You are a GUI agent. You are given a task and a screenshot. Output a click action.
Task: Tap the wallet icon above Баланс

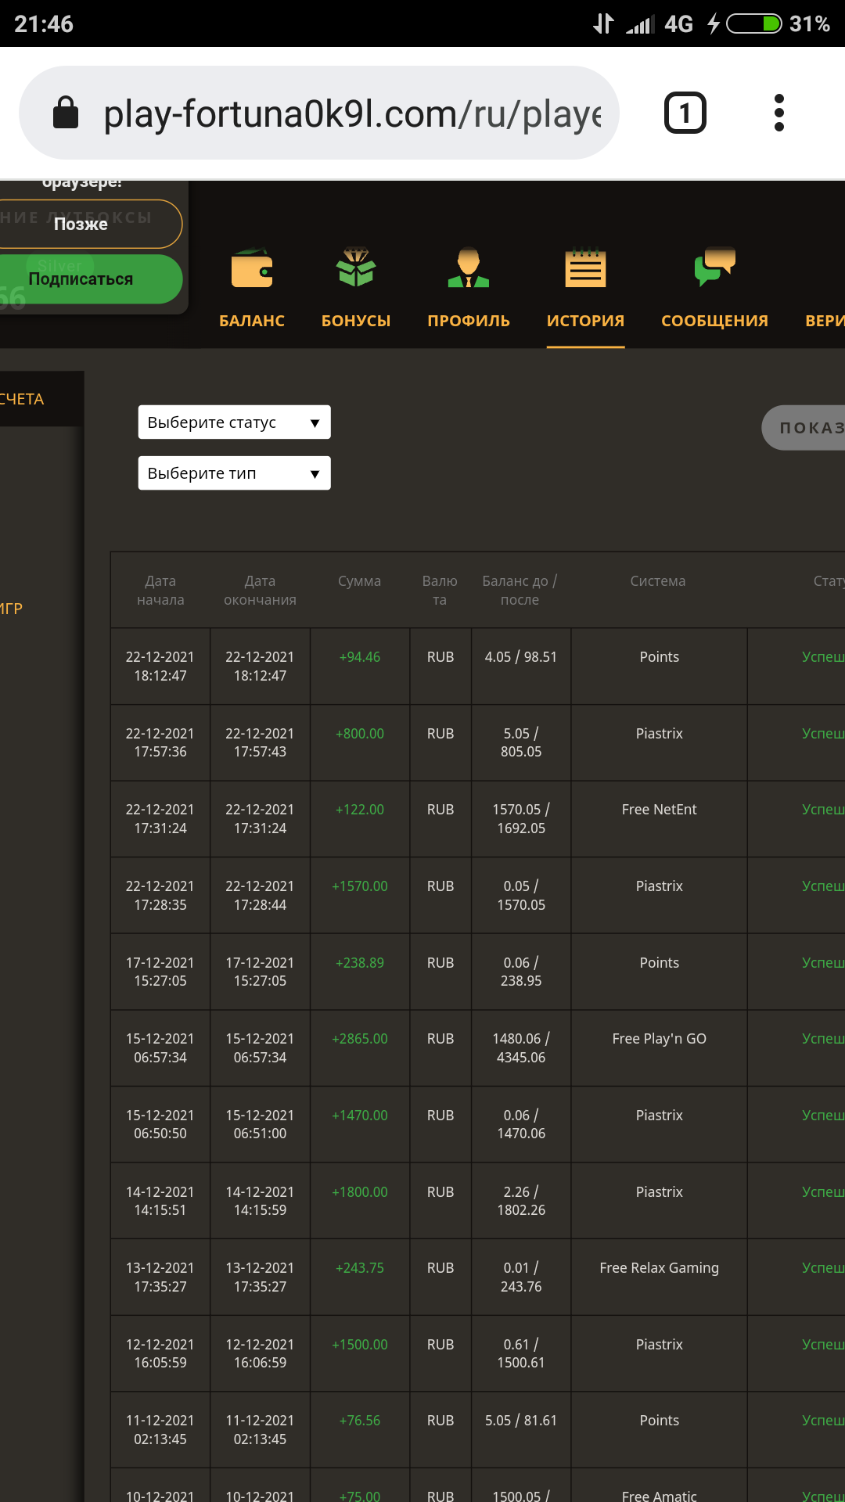[251, 269]
